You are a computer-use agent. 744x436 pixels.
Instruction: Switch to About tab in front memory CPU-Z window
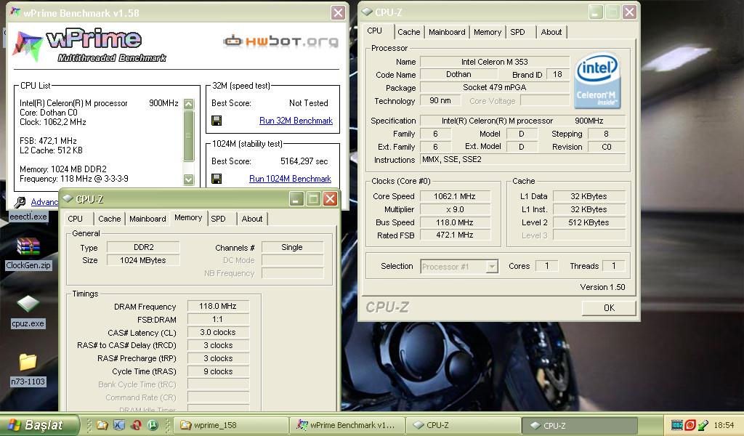252,219
